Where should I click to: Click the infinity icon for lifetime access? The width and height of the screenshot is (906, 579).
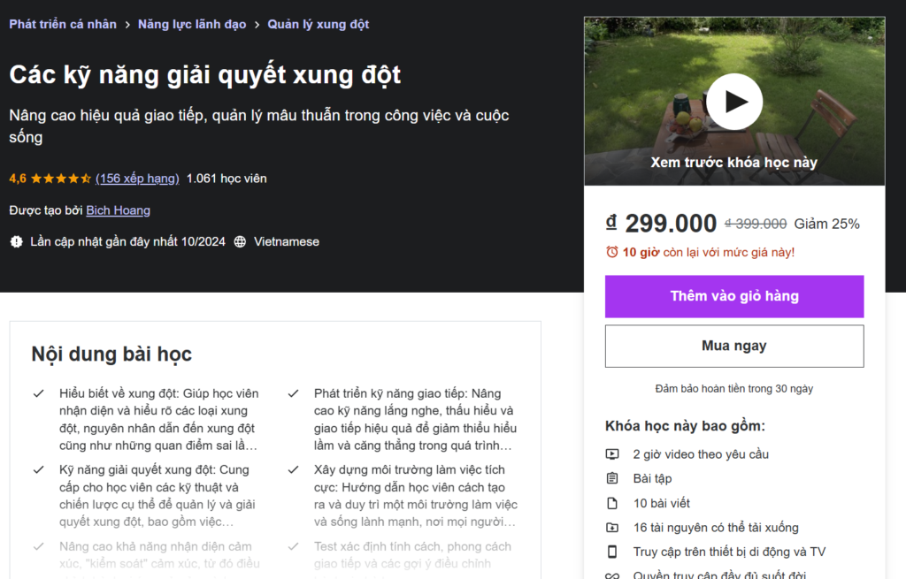point(614,573)
